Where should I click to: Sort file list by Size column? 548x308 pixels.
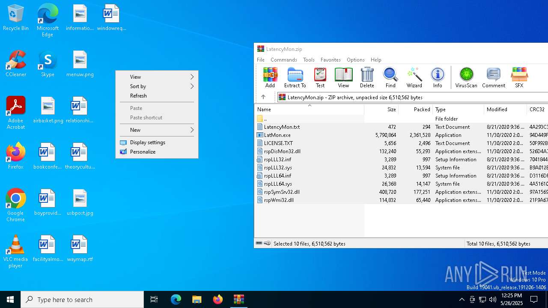click(x=381, y=110)
